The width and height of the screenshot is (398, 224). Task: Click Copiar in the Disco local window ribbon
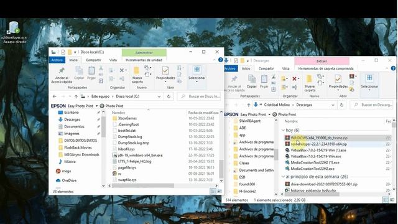(79, 73)
